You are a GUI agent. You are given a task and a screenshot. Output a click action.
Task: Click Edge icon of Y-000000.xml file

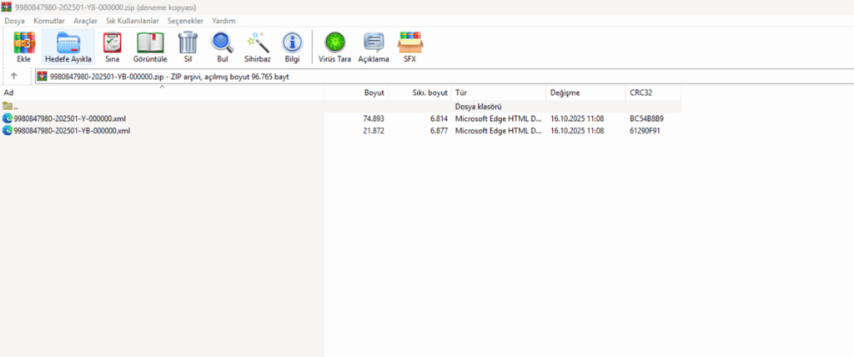pyautogui.click(x=7, y=118)
